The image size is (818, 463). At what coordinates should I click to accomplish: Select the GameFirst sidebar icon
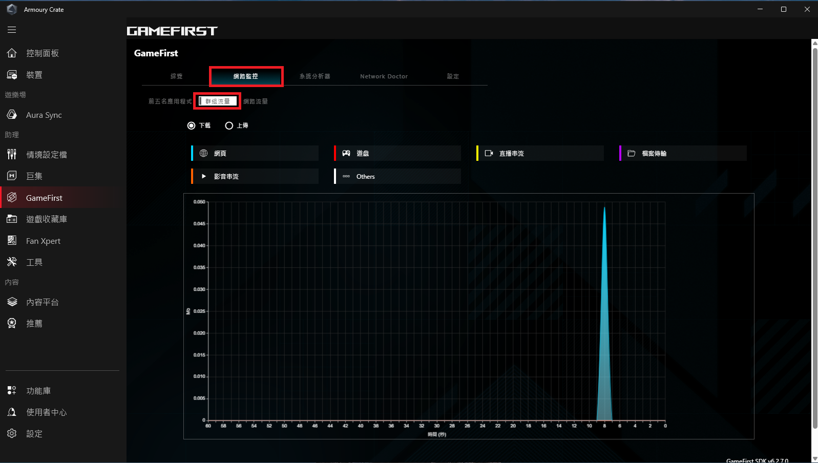[12, 198]
